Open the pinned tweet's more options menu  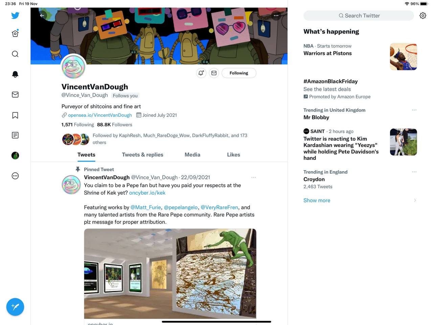coord(253,177)
